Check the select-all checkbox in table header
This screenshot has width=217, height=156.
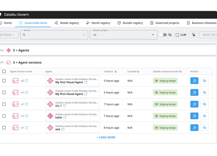[x=4, y=71]
